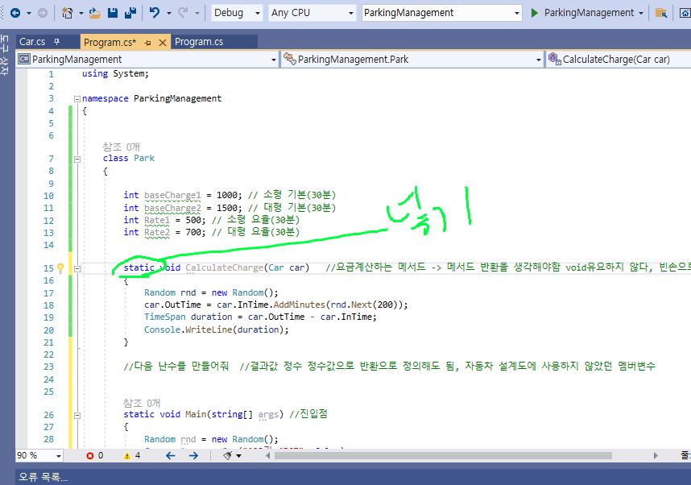Click the 참조 0개 link above class Park
Image resolution: width=691 pixels, height=485 pixels.
(x=121, y=147)
